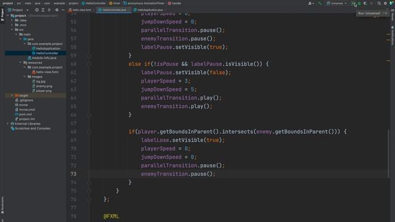Click fold marker at line 74
Screen dimensions: 395x222
[x=89, y=183]
